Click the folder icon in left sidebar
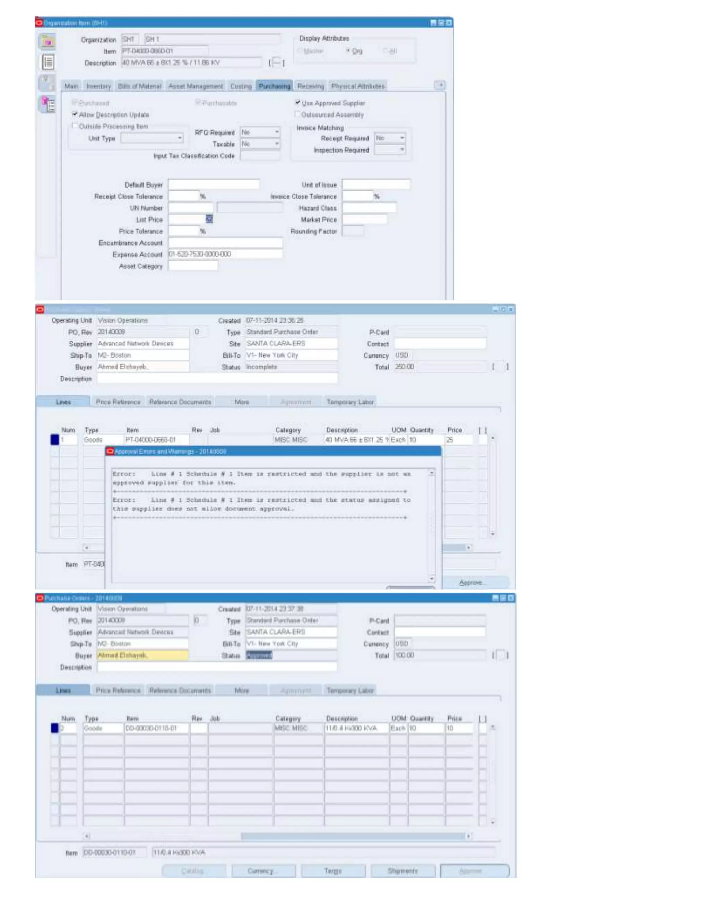 coord(47,42)
